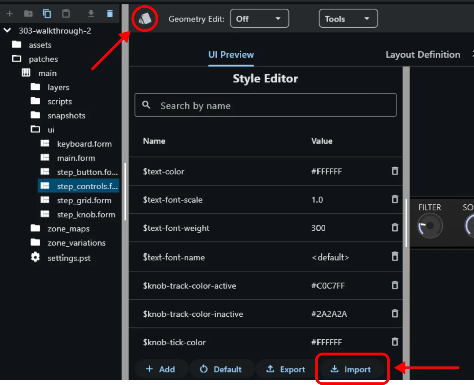Click the assets folder icon
474x385 pixels.
[17, 44]
